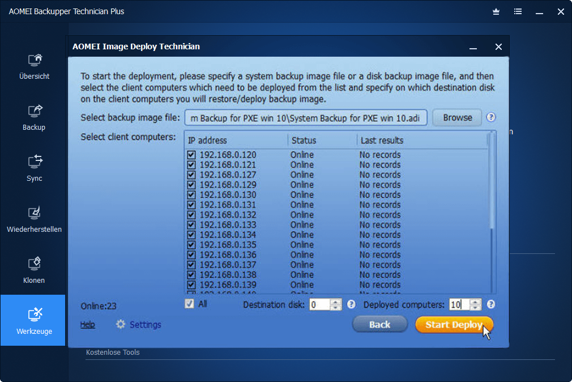
Task: Uncheck the 192.168.0.127 client checkbox
Action: (191, 175)
